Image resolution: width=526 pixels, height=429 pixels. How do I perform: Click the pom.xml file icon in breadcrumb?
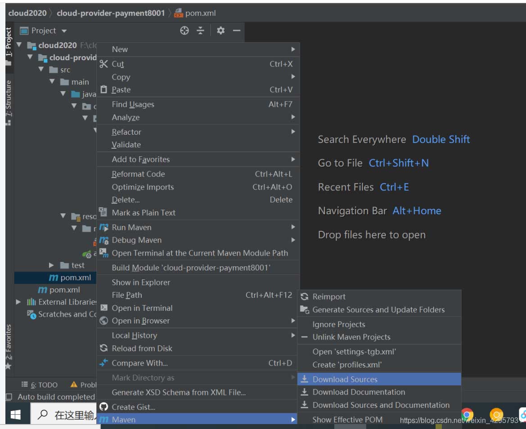[179, 13]
